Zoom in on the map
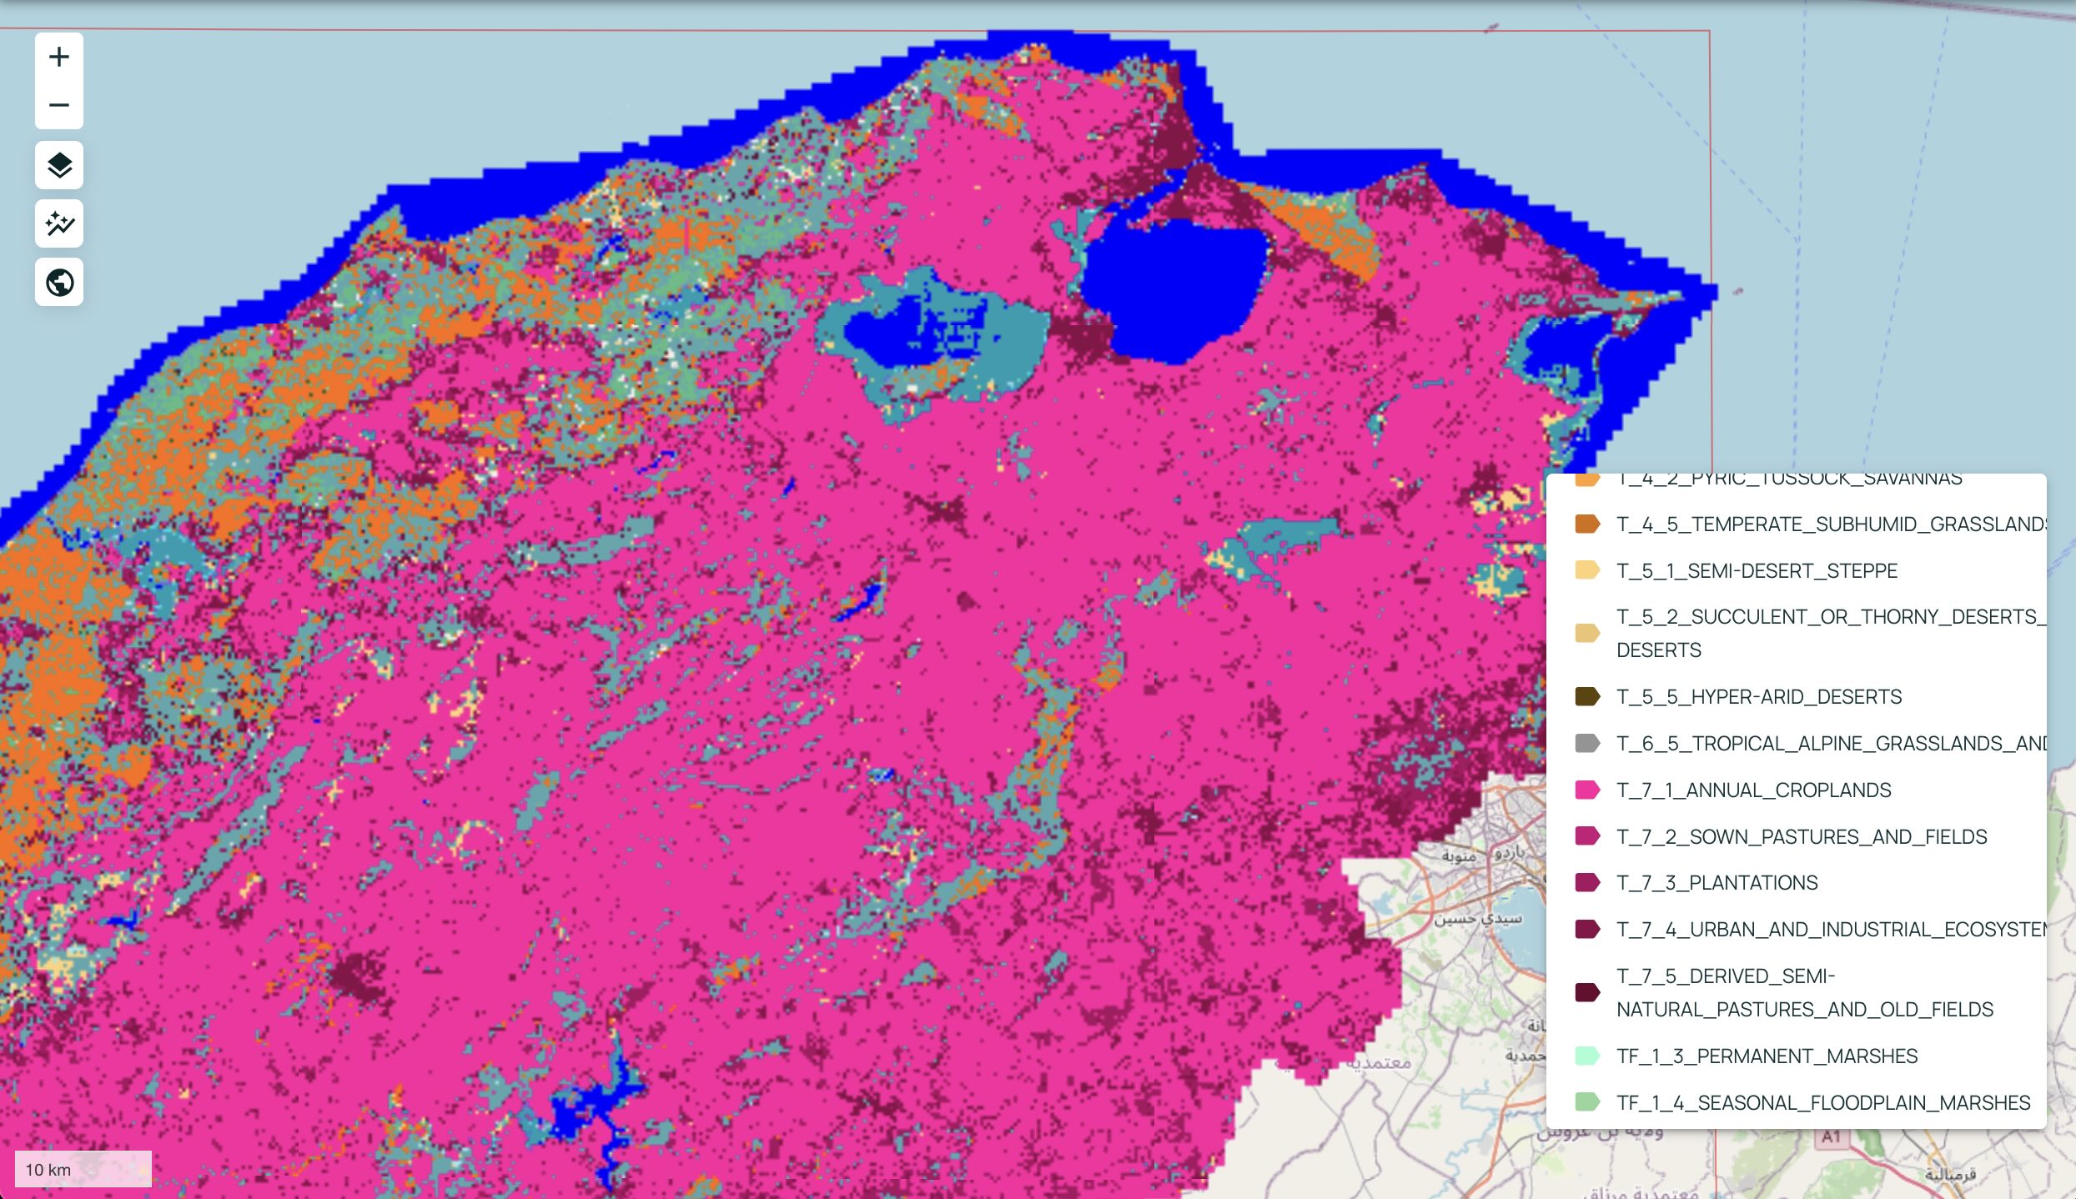 [58, 58]
